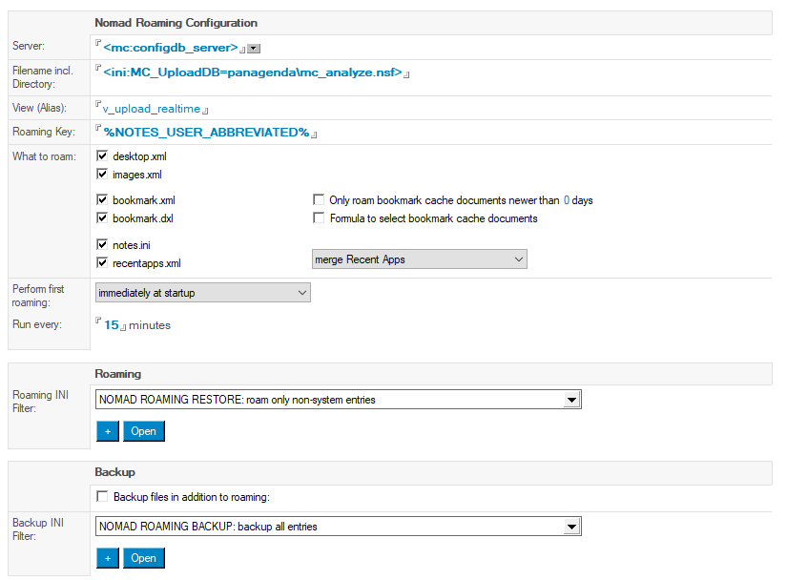This screenshot has height=580, width=787.
Task: Click the Run every 15 minutes field
Action: [x=112, y=325]
